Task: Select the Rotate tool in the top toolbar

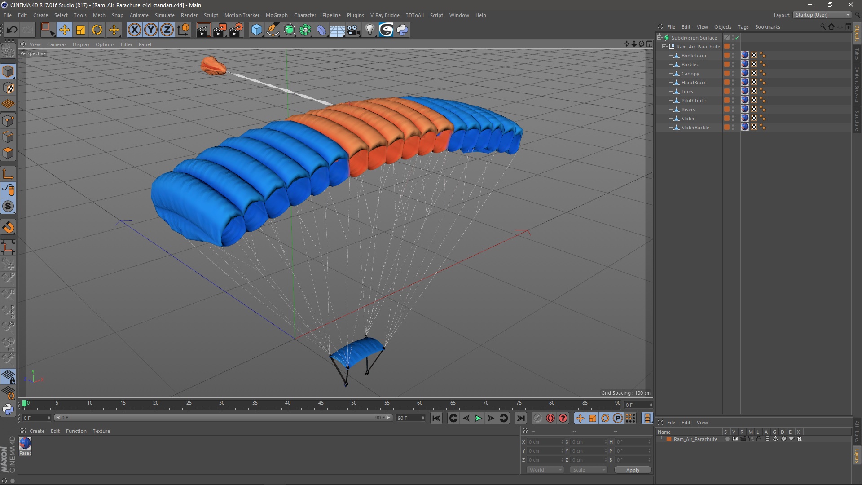Action: [97, 30]
